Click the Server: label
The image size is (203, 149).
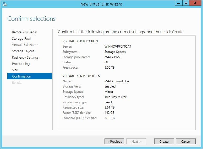[x=67, y=47]
